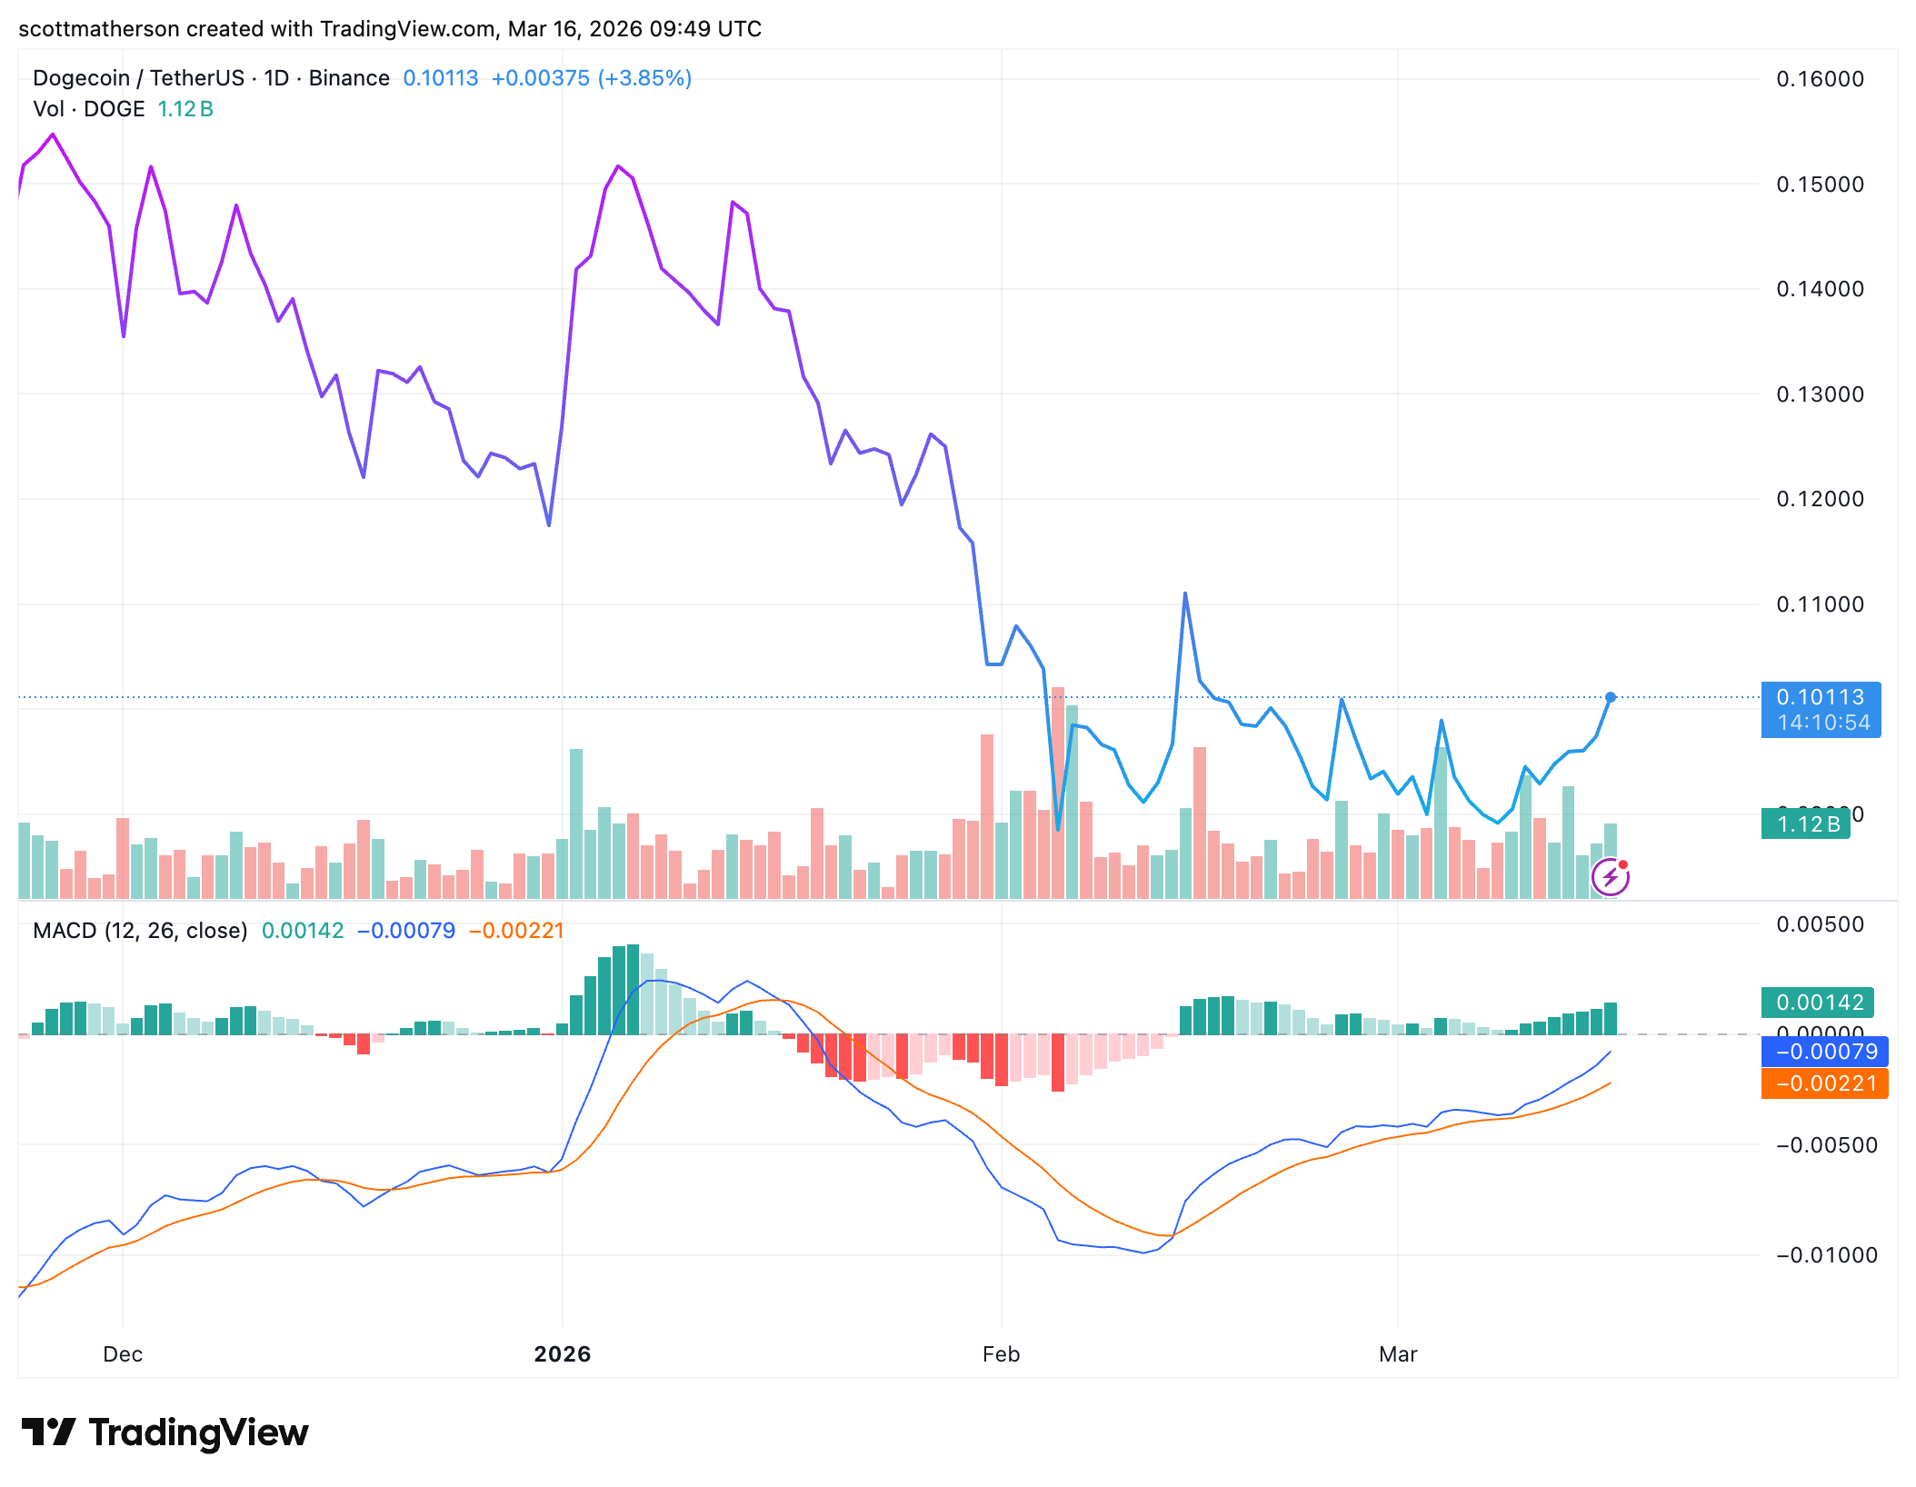The image size is (1916, 1487).
Task: Click the green 0.00142 MACD histogram tag
Action: [x=1818, y=1002]
